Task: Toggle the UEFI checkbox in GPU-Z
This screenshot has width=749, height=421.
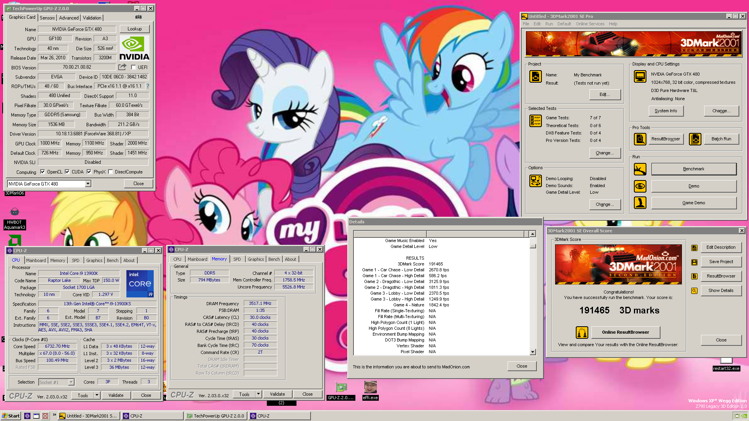Action: [x=133, y=67]
